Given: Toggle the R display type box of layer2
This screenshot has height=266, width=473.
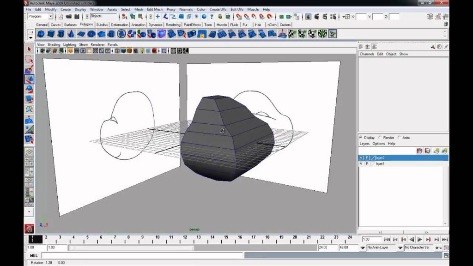Looking at the screenshot, I should coord(367,158).
